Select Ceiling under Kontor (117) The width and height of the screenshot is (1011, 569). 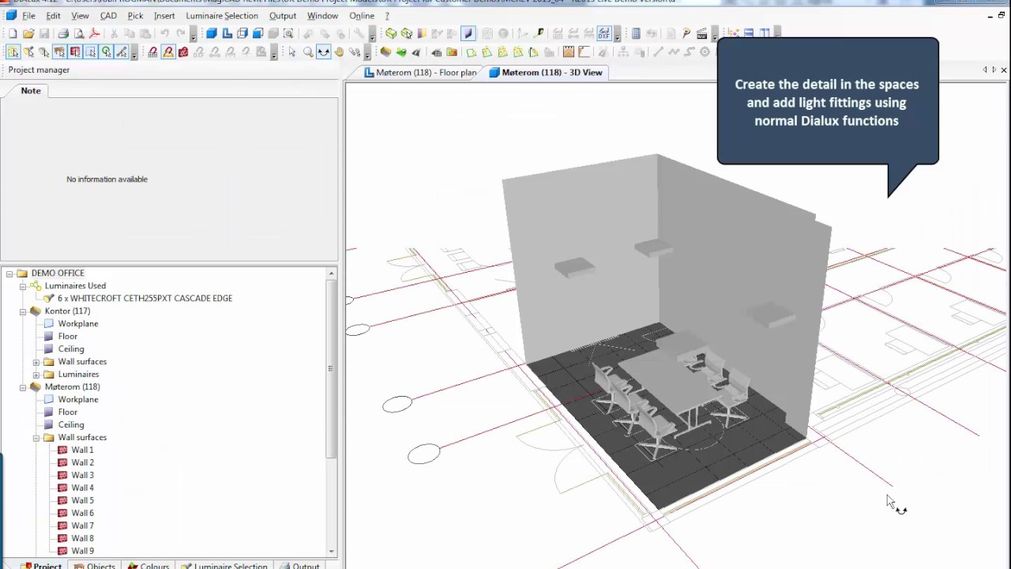[x=70, y=349]
